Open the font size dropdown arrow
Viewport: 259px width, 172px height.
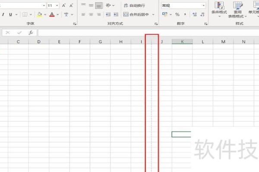pos(57,6)
